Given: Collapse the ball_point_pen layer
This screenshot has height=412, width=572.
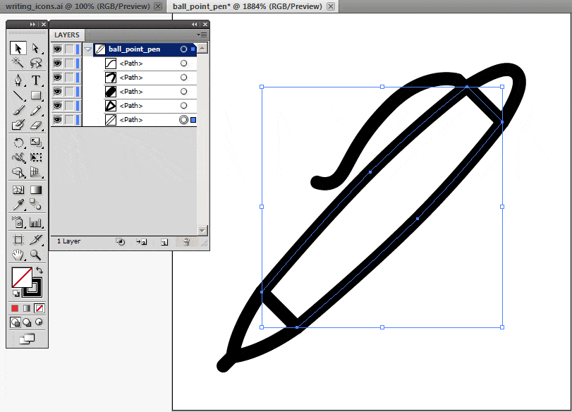Looking at the screenshot, I should pos(87,49).
